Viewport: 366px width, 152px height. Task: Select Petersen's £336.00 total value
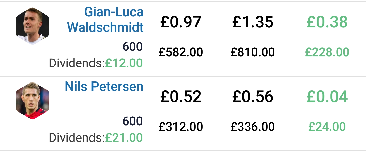coord(253,127)
